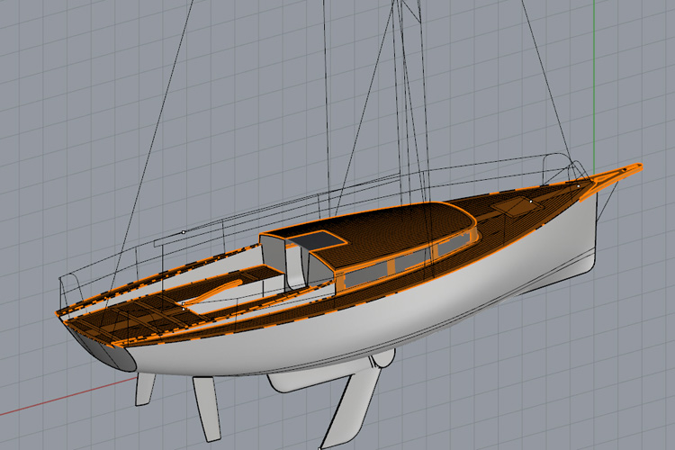Click the companionway sliding hatch on cabin
The width and height of the screenshot is (675, 450).
click(x=315, y=240)
